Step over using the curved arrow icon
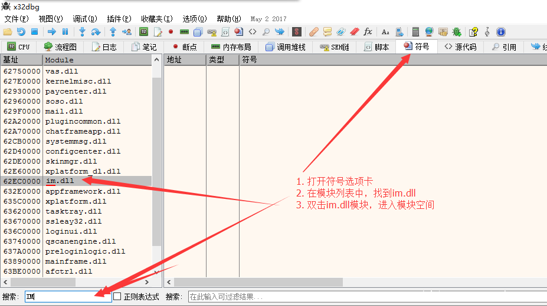The height and width of the screenshot is (306, 547). [x=96, y=32]
